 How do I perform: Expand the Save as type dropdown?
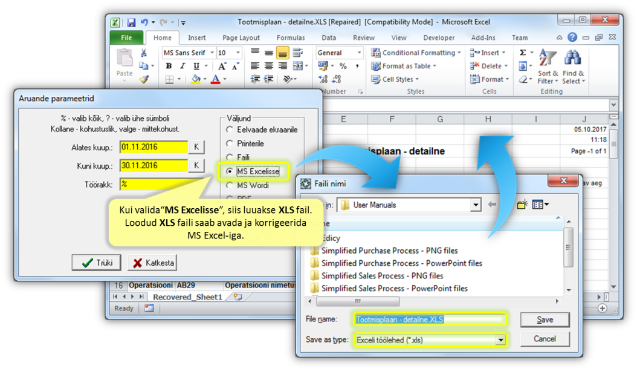(x=501, y=340)
